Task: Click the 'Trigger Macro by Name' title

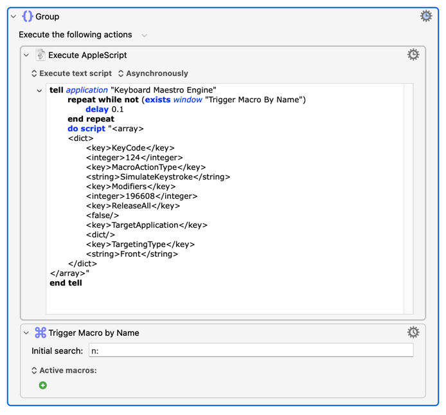Action: pyautogui.click(x=94, y=333)
